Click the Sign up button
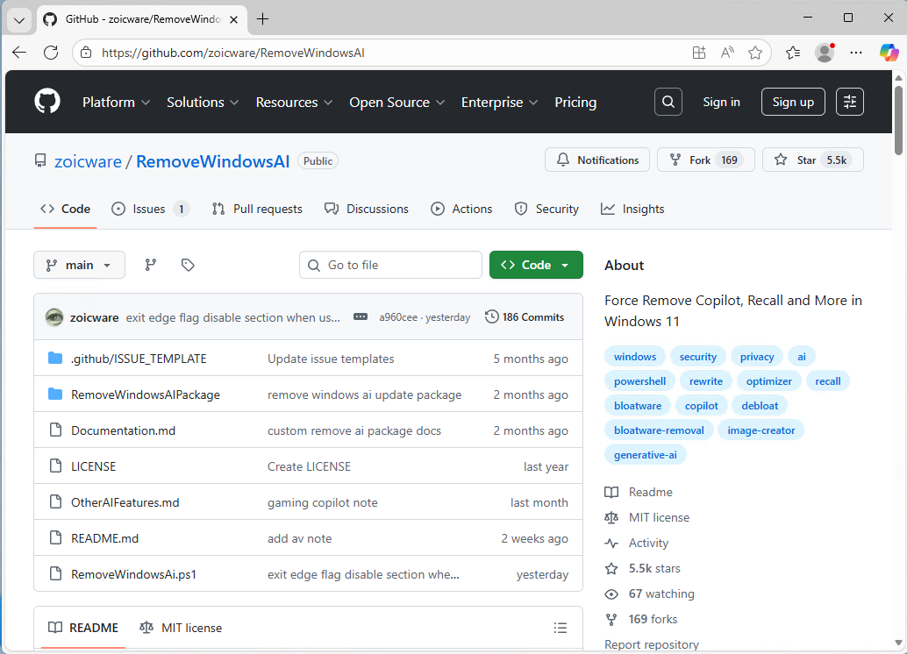 point(793,102)
